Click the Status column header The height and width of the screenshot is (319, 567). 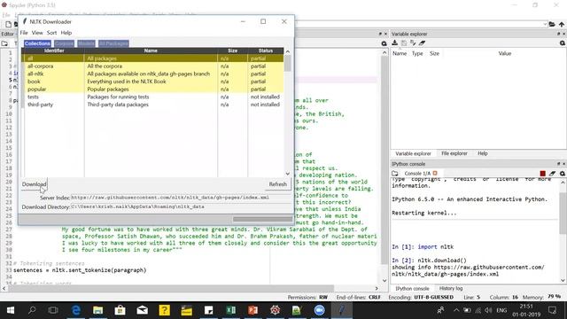(x=266, y=51)
